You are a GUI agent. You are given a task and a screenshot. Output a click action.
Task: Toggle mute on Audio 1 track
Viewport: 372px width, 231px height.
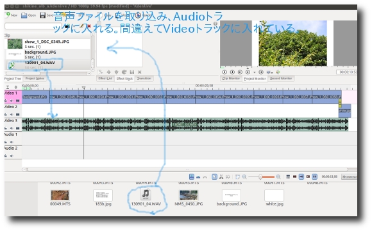pyautogui.click(x=12, y=142)
